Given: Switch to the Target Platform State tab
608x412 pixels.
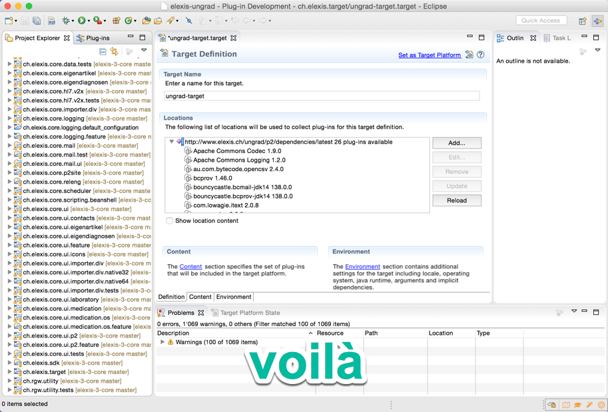Looking at the screenshot, I should 246,312.
